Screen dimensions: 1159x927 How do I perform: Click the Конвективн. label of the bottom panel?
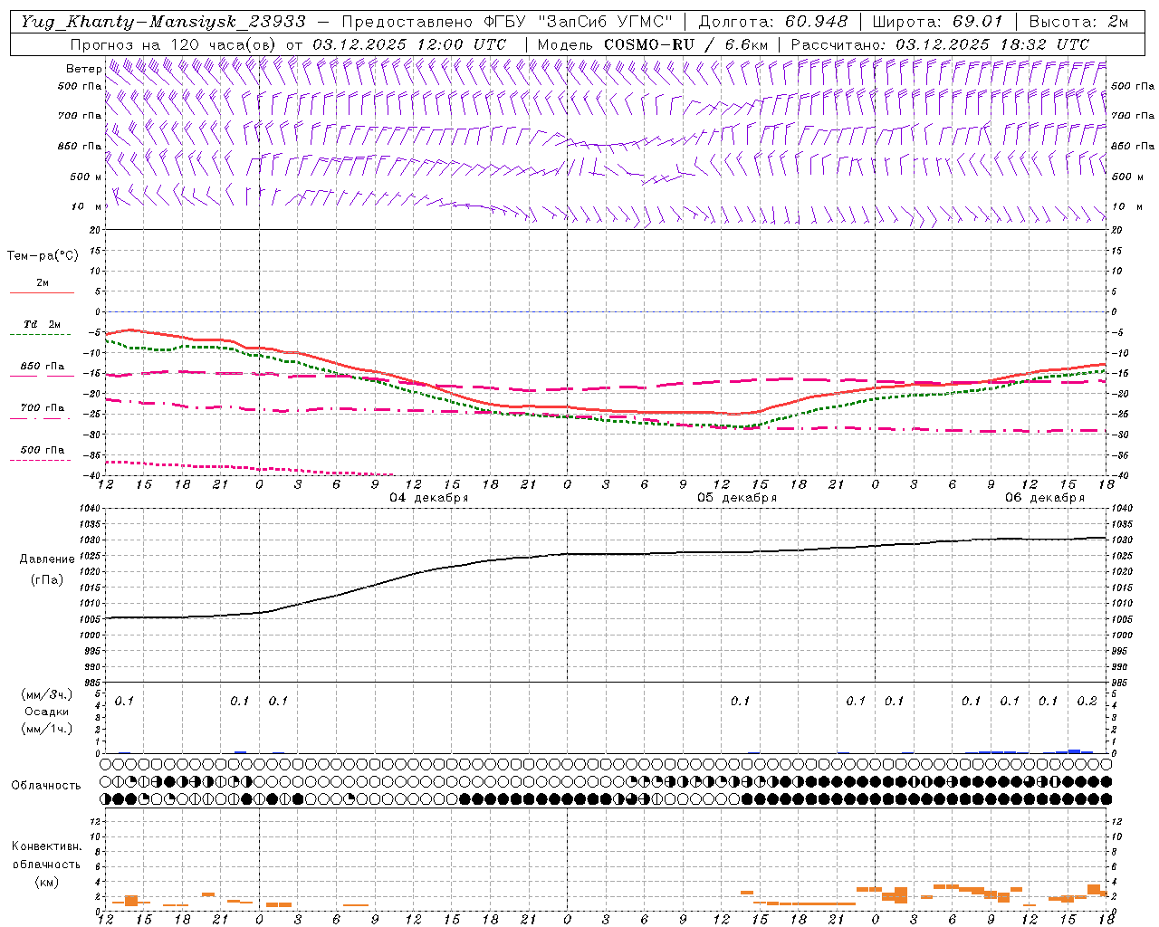(46, 846)
